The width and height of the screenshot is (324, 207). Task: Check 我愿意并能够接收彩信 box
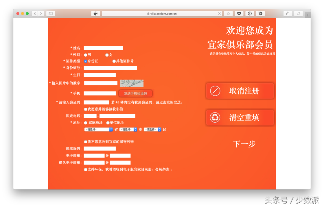coord(86,109)
